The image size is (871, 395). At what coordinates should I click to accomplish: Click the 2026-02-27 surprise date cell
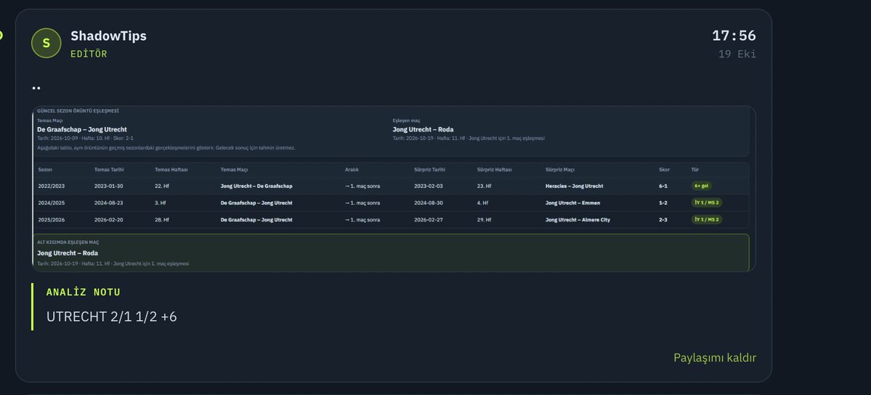click(429, 220)
